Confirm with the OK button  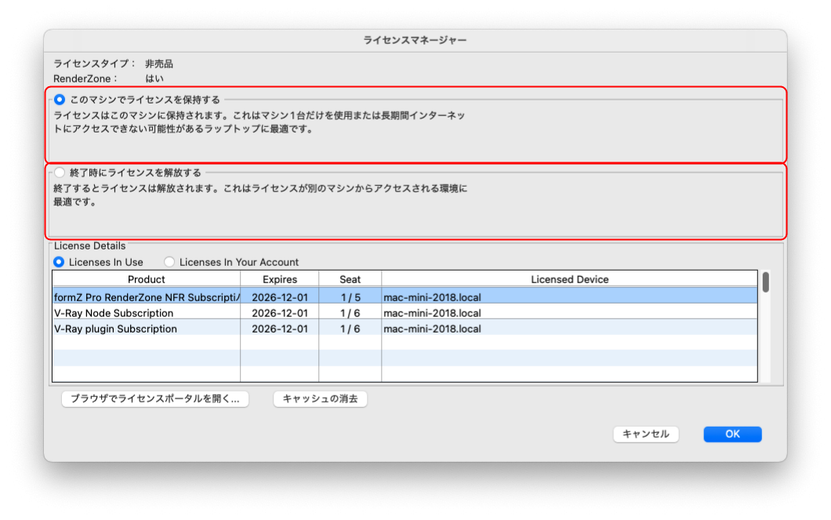pyautogui.click(x=732, y=434)
